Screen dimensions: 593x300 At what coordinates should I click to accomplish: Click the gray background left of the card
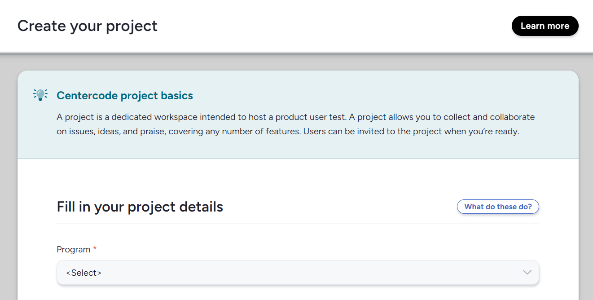pos(8,180)
